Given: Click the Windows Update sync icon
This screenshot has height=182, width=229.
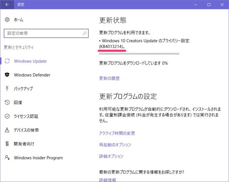Looking at the screenshot, I should (x=7, y=61).
